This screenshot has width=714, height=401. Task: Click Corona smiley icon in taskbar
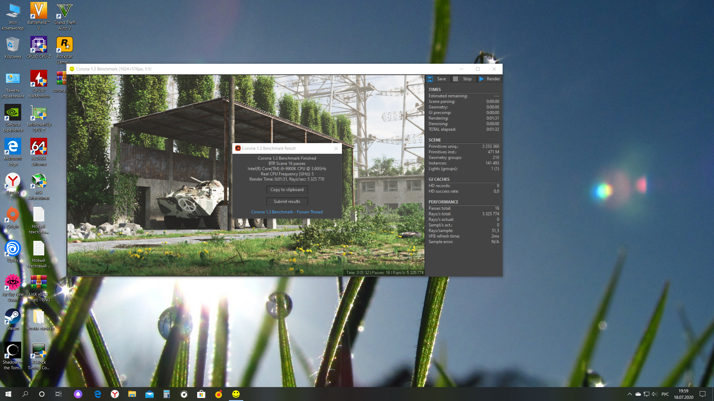[x=236, y=394]
